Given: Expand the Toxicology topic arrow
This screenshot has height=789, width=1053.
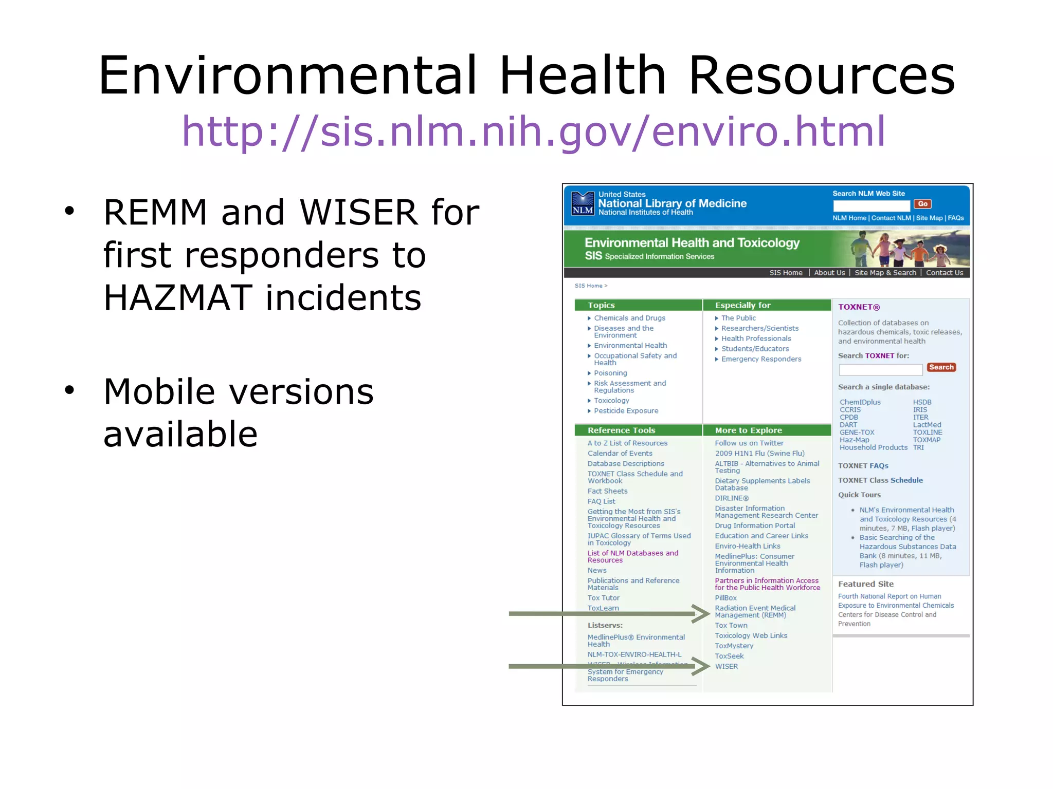Looking at the screenshot, I should (590, 401).
